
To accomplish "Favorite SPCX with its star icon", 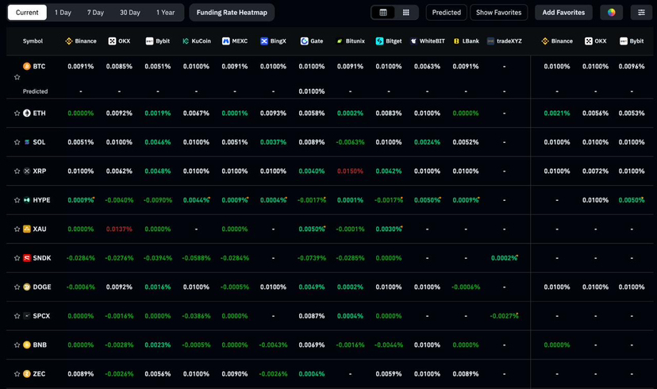I will click(17, 316).
